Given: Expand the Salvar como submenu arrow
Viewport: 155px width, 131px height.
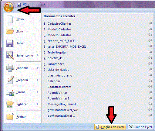Looking at the screenshot, I should tap(38, 55).
